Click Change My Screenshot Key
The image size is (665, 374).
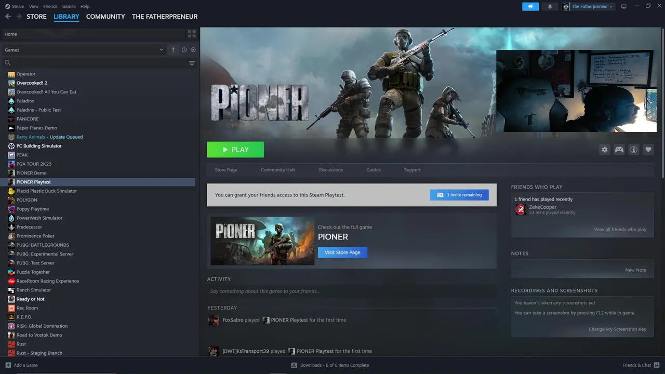(618, 329)
